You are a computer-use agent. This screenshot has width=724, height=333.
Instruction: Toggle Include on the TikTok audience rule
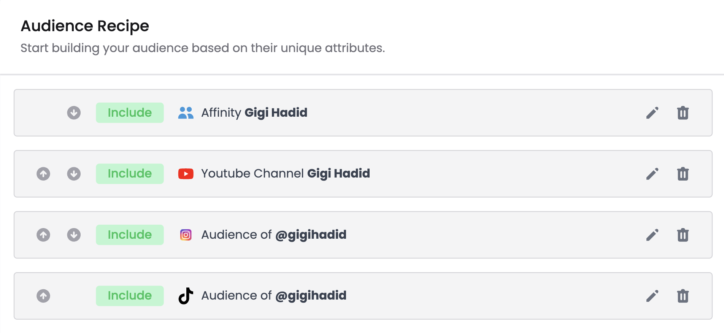click(x=130, y=296)
